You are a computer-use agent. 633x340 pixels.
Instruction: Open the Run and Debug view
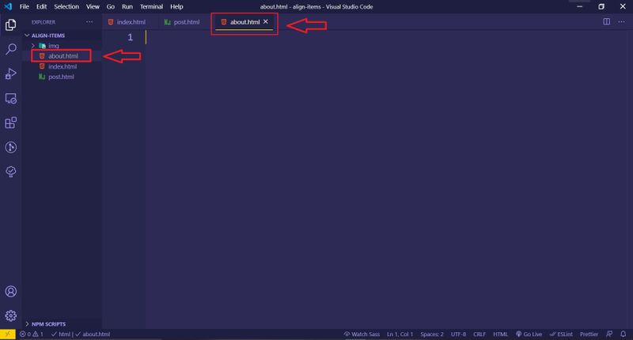11,74
